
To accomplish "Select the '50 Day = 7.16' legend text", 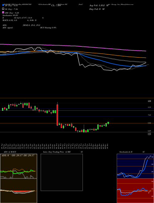I will 11,9.
